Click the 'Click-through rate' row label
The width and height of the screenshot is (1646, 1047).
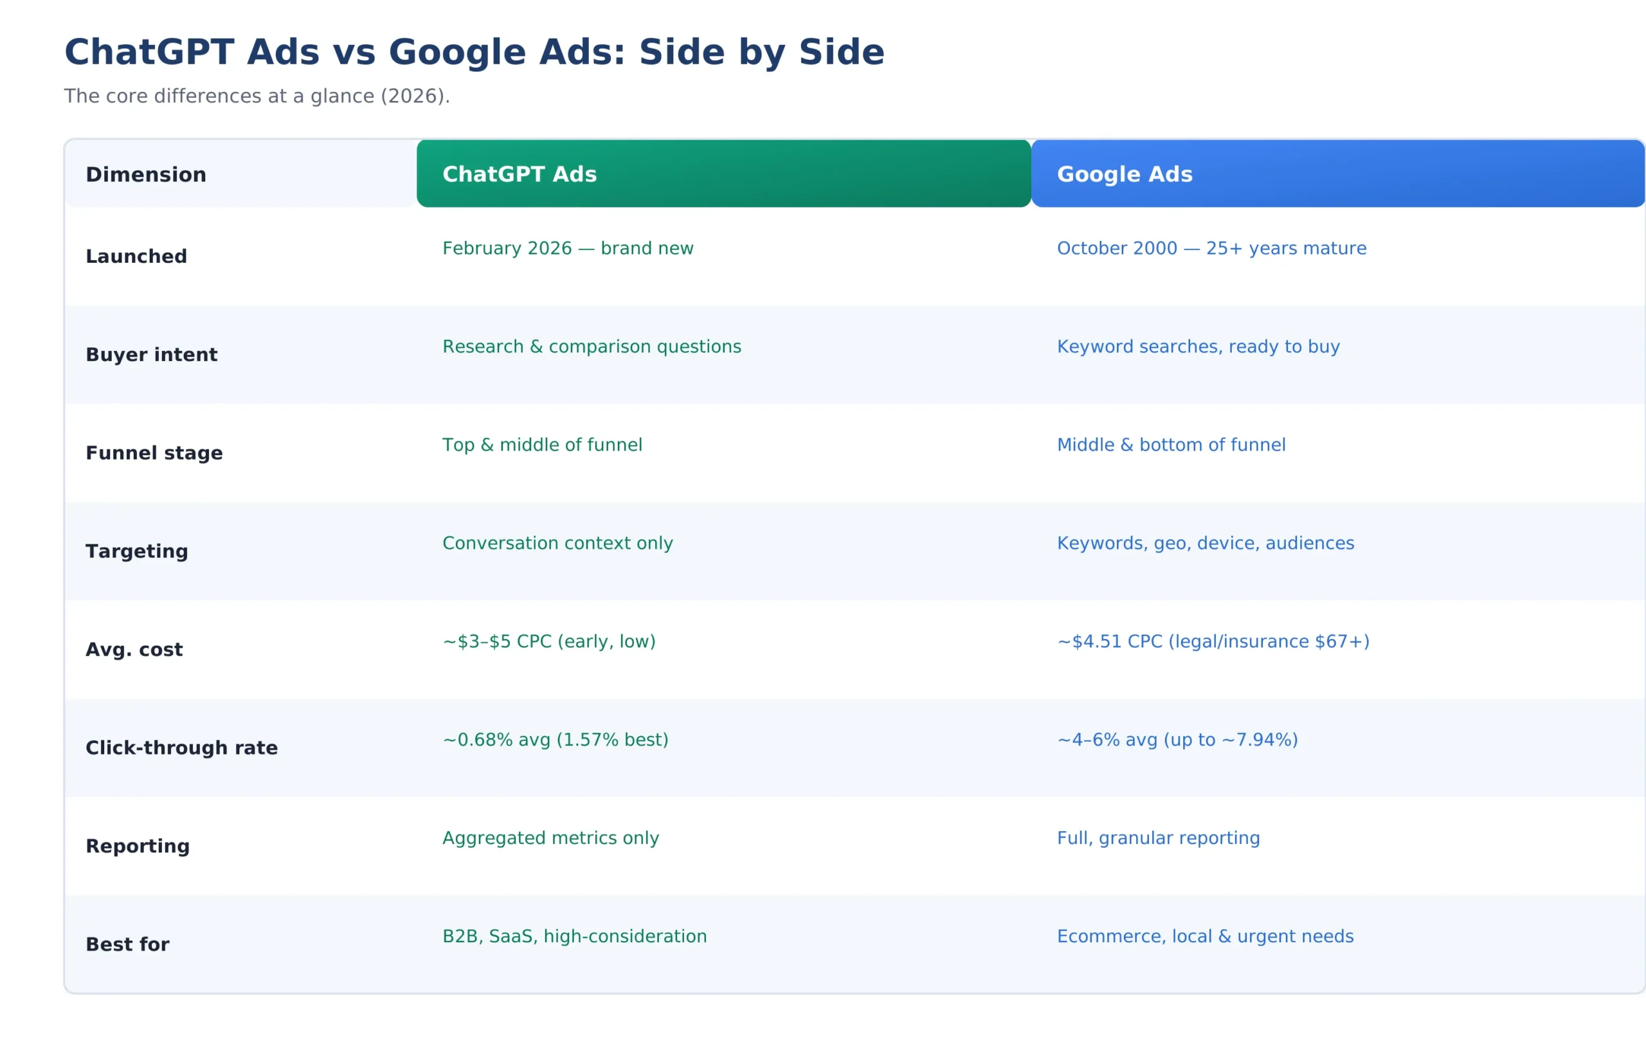(x=181, y=748)
